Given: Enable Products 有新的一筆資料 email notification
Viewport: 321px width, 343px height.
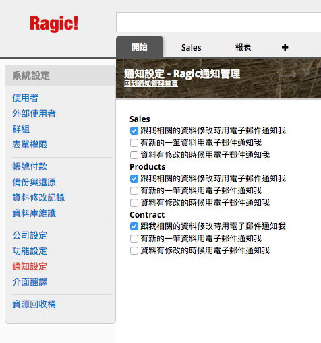Looking at the screenshot, I should (134, 191).
